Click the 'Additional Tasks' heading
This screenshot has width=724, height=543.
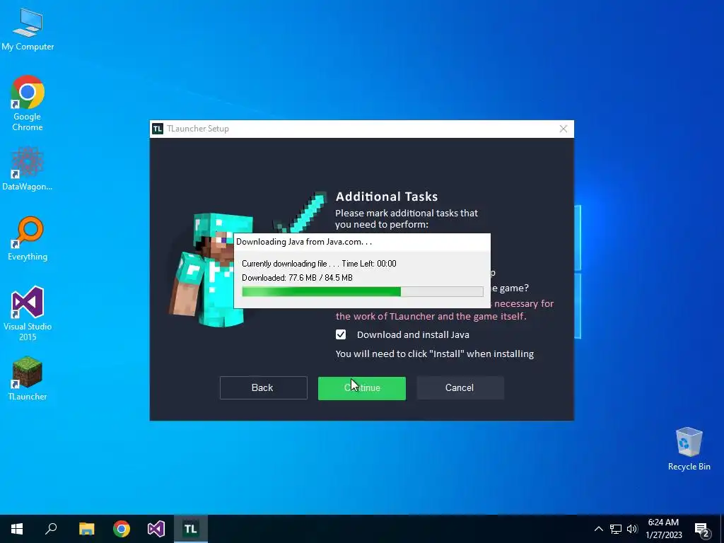(x=387, y=197)
